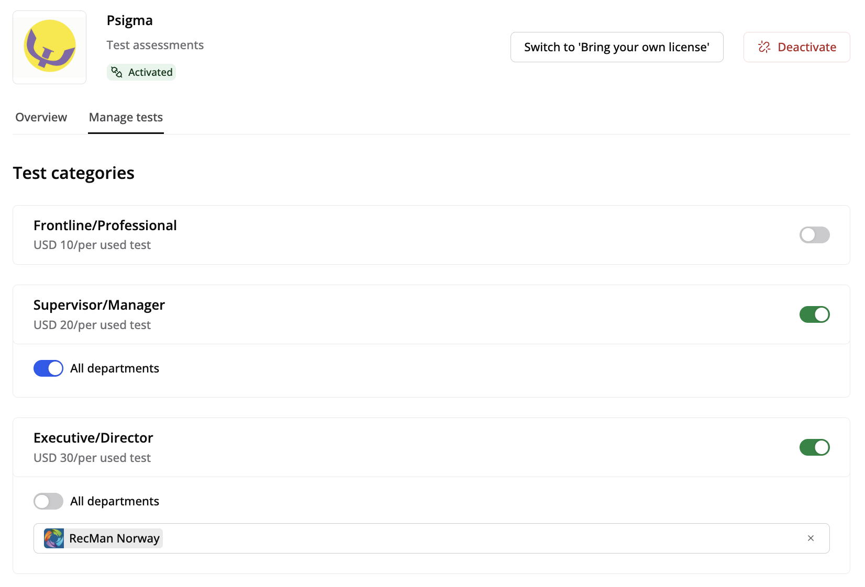865x587 pixels.
Task: Open the Overview tab
Action: (41, 117)
